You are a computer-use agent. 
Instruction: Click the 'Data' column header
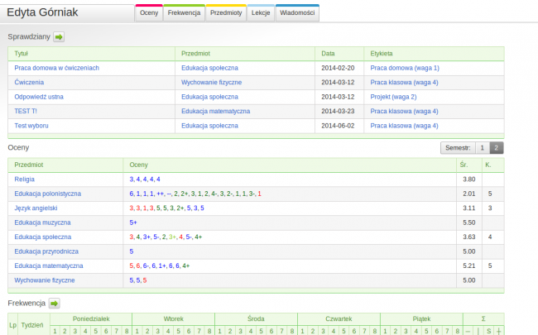[x=328, y=54]
